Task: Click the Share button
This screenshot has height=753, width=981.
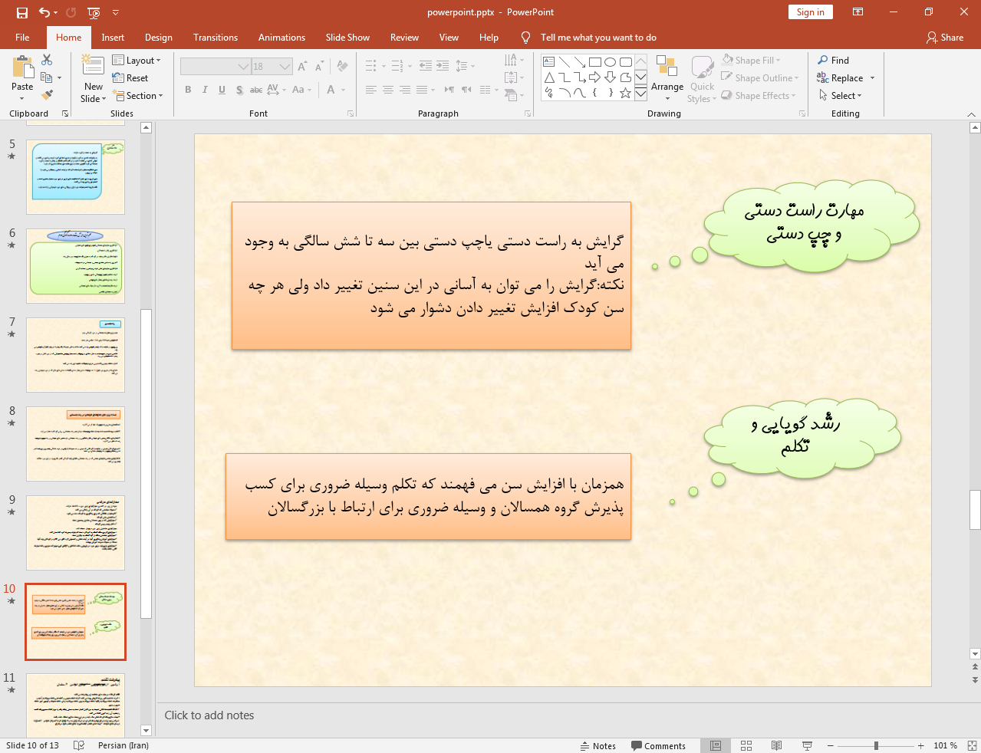Action: tap(945, 38)
